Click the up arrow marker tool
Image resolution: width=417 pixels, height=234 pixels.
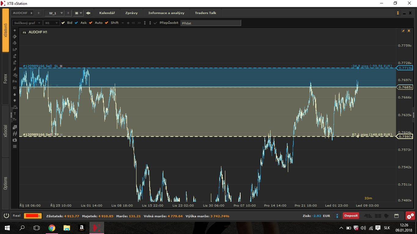tap(15, 94)
